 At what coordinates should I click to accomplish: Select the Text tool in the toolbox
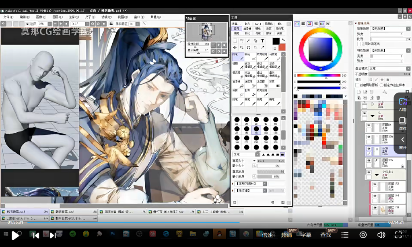pos(262,41)
